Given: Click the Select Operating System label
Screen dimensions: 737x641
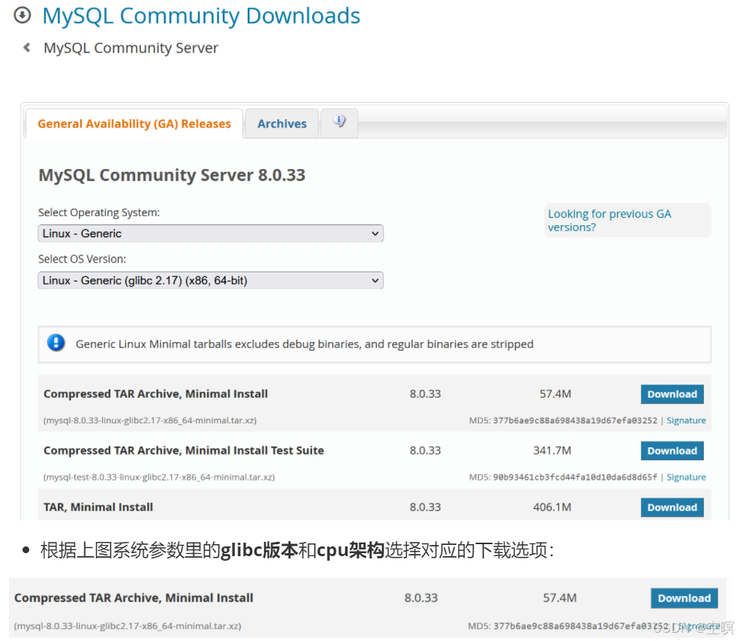Looking at the screenshot, I should tap(99, 212).
